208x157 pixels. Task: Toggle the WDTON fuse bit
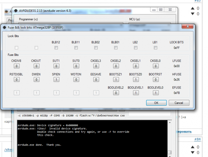pyautogui.click(x=76, y=79)
